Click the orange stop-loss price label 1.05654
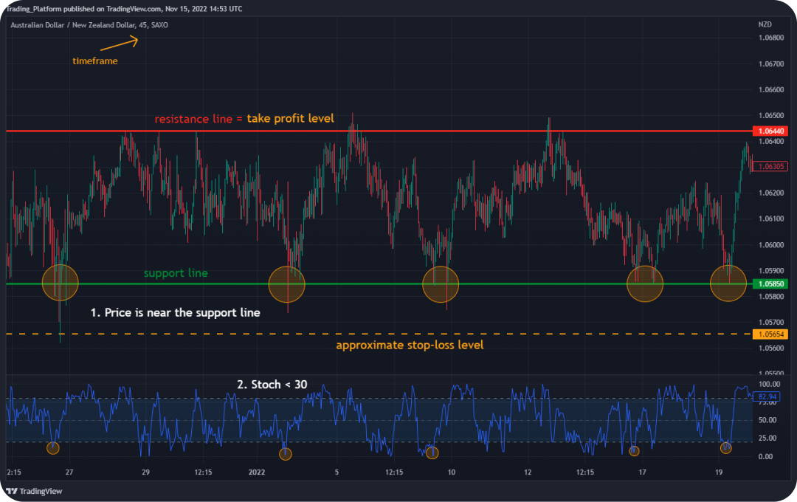Viewport: 797px width, 502px height. (770, 333)
